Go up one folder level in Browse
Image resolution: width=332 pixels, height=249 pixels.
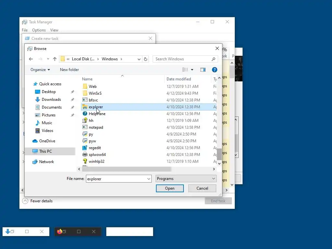[x=55, y=59]
